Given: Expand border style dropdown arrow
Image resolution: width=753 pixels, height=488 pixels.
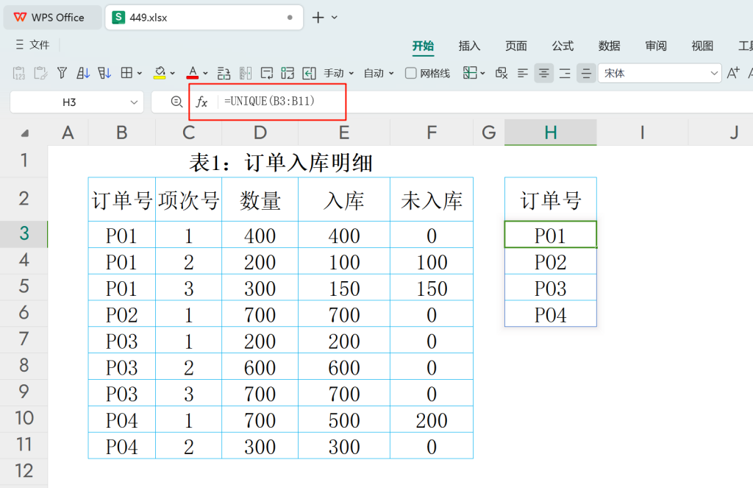Looking at the screenshot, I should (140, 74).
